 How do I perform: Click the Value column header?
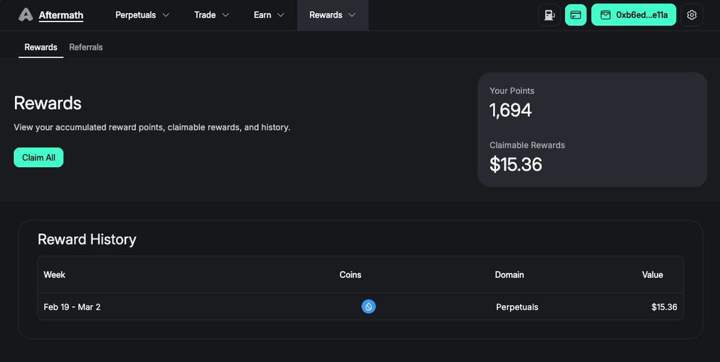pyautogui.click(x=653, y=274)
